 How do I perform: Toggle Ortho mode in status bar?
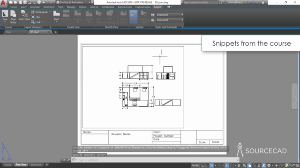tap(207, 165)
